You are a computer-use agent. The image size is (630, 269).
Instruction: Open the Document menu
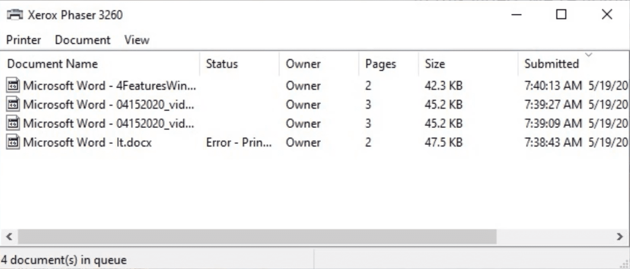[x=82, y=40]
